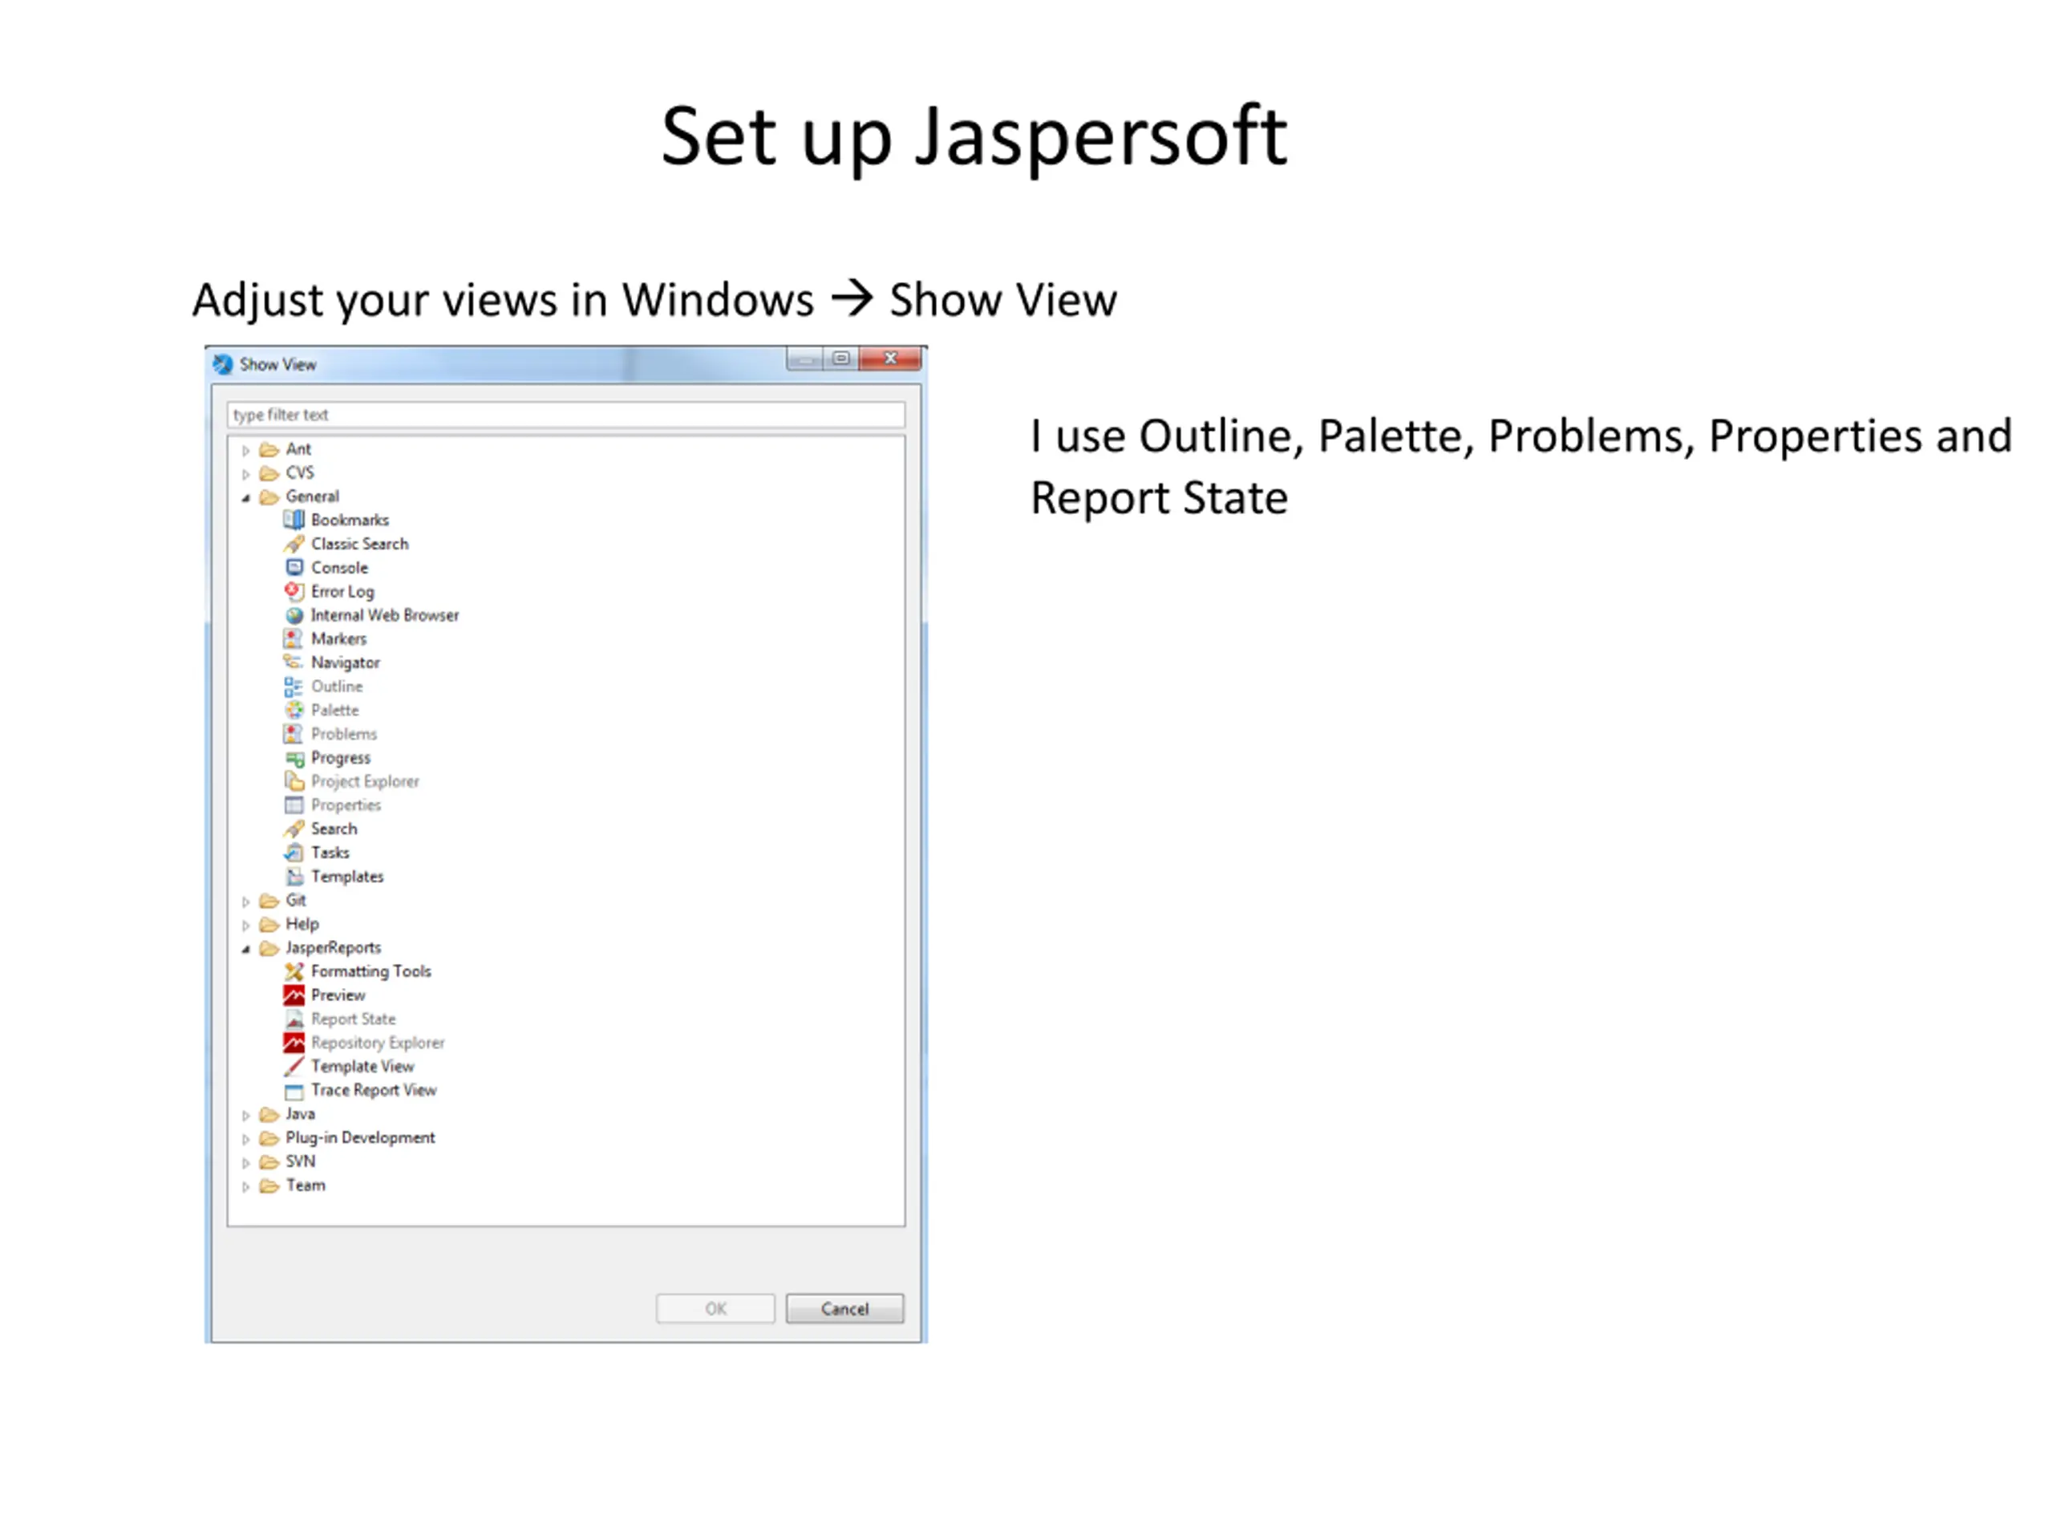This screenshot has height=1540, width=2053.
Task: Click the OK button
Action: point(715,1309)
